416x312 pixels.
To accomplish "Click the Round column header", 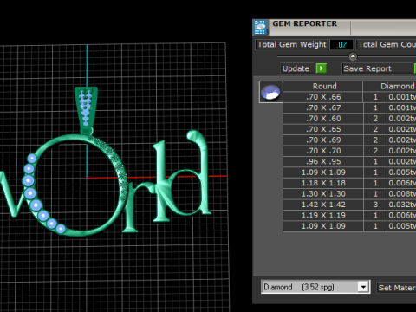I will coord(323,86).
